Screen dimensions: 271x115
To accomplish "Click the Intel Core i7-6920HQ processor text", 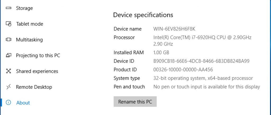I will click(202, 41).
